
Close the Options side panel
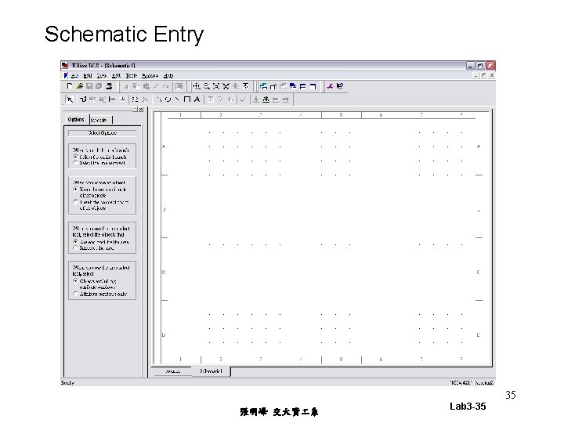(141, 110)
